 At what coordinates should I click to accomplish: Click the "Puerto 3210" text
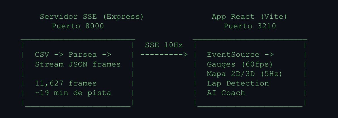click(x=250, y=26)
